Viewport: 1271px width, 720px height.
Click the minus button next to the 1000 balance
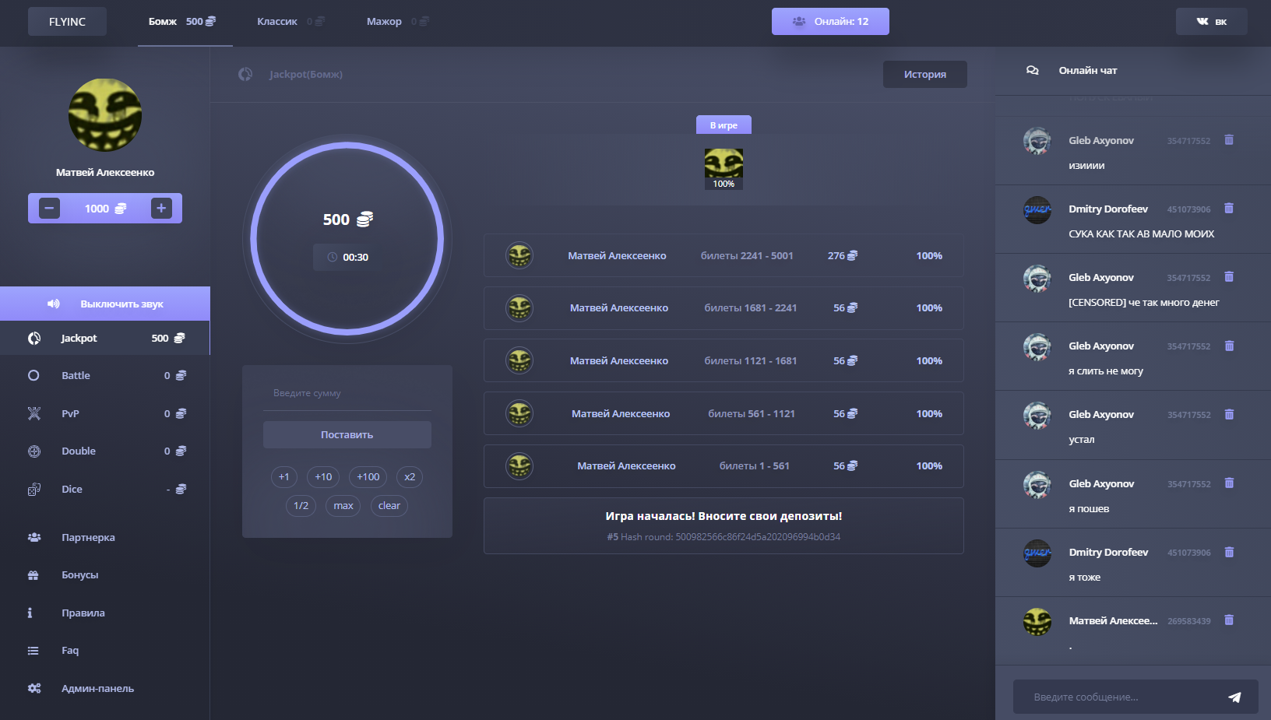[49, 209]
